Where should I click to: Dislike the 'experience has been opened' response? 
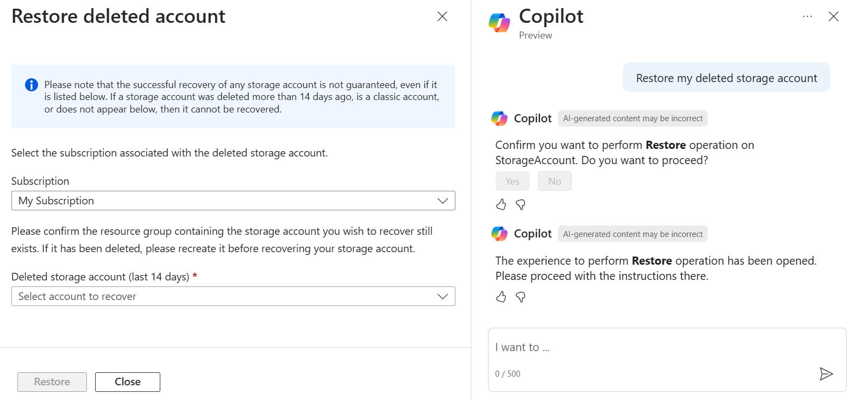(x=521, y=297)
